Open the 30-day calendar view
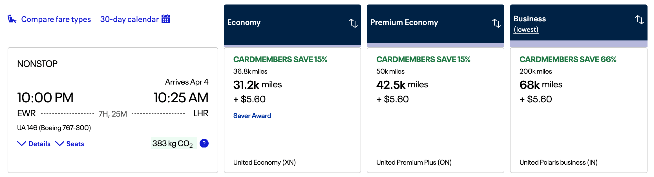 click(129, 19)
